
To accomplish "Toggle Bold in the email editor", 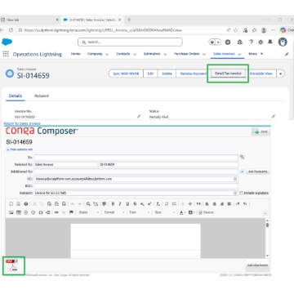I will pos(113,204).
